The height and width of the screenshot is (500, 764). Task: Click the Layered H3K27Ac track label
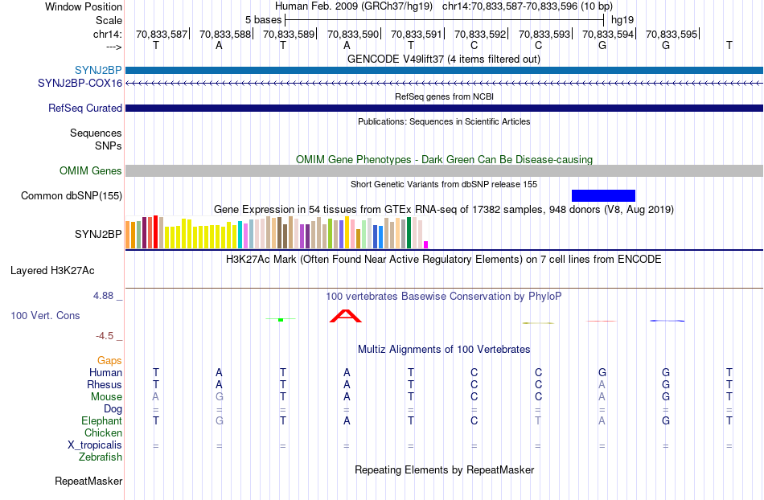[52, 271]
